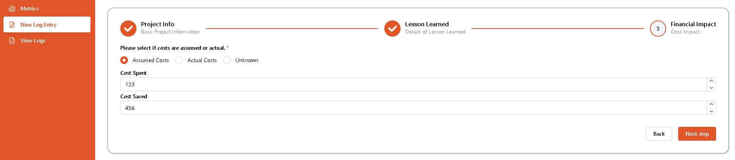Image resolution: width=735 pixels, height=160 pixels.
Task: Click the step 3 Financial Impact circle
Action: pos(658,29)
